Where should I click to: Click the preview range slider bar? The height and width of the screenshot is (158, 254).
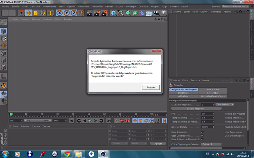click(38, 121)
